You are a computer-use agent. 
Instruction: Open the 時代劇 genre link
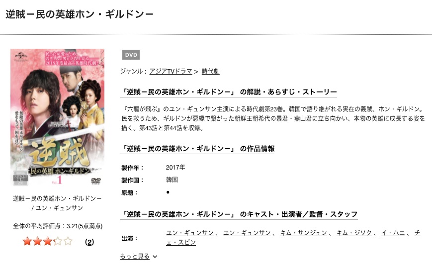(x=211, y=72)
